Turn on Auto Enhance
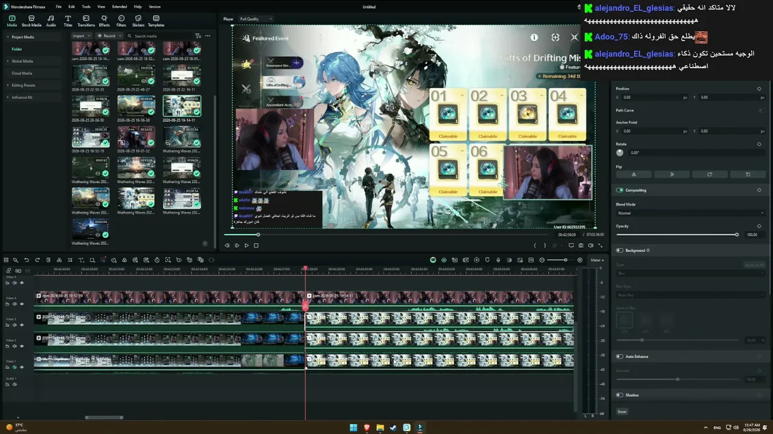 pos(620,356)
